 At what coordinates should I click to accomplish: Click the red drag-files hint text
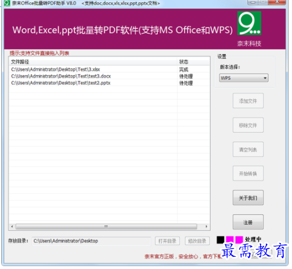pos(39,53)
